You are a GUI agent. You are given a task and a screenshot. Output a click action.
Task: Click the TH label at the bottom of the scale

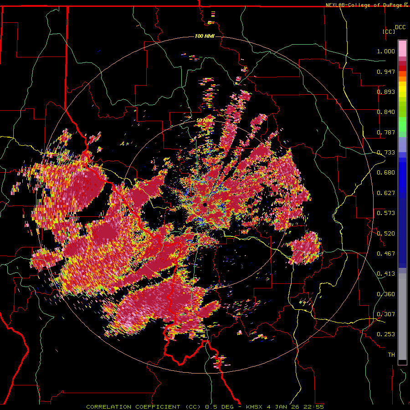pos(391,355)
